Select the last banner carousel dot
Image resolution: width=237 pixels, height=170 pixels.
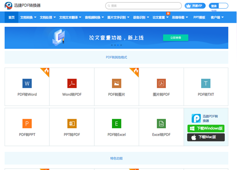[121, 45]
